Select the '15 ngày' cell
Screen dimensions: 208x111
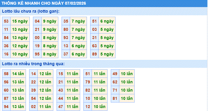pyautogui.click(x=20, y=21)
